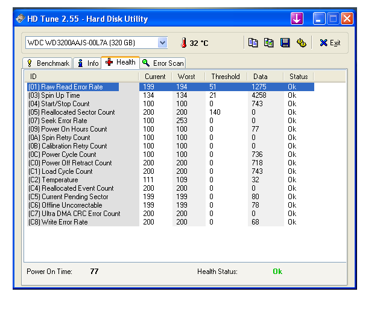Copy info to clipboard icon
Viewport: 386px width, 309px height.
coord(253,43)
